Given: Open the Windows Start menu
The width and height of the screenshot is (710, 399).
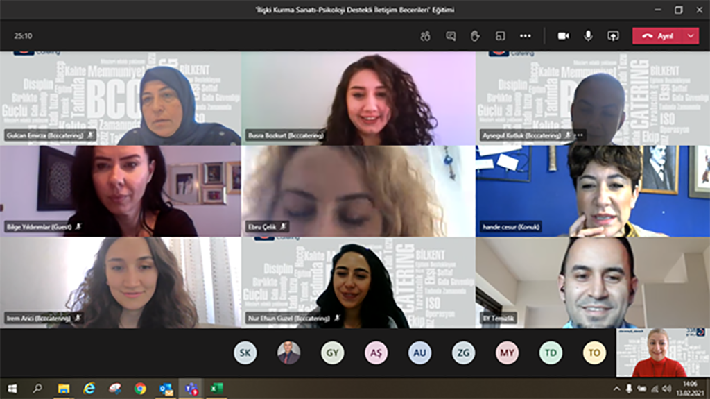Looking at the screenshot, I should 12,389.
